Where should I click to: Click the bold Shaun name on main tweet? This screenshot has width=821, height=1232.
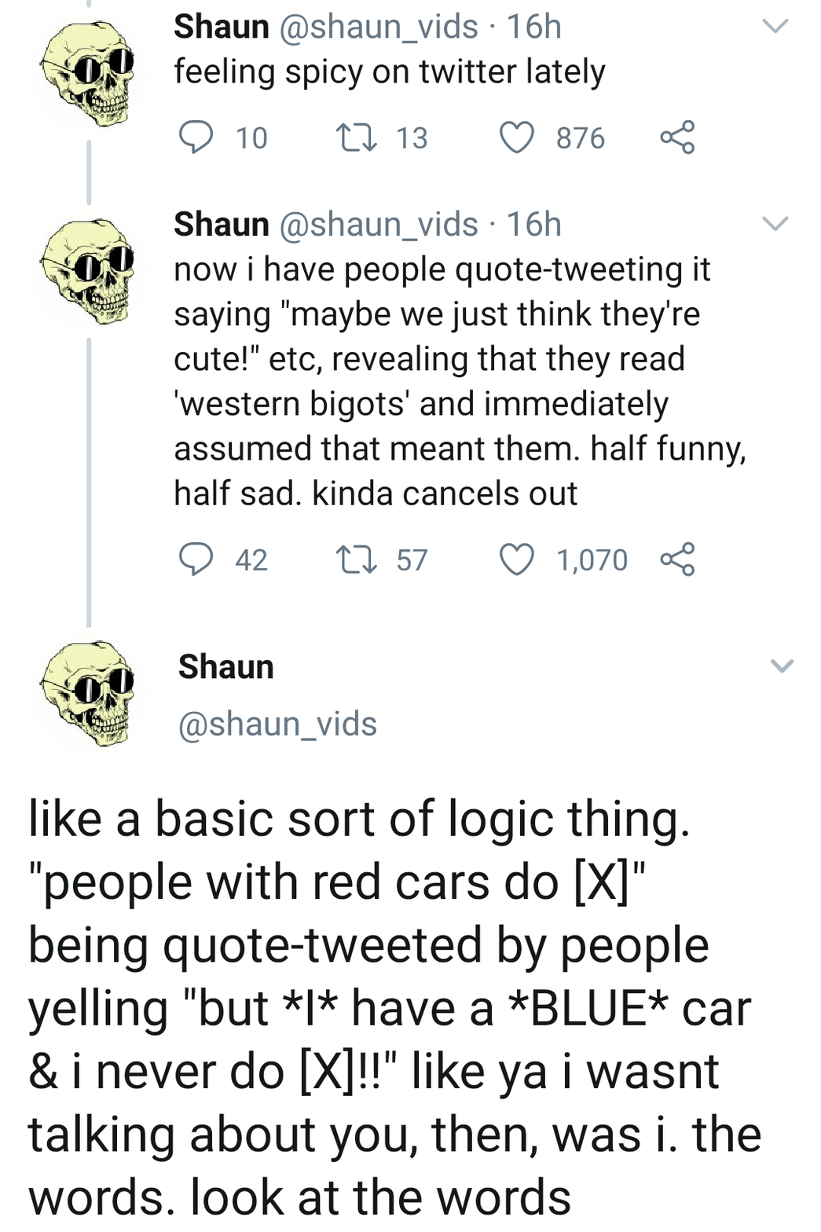[x=226, y=667]
